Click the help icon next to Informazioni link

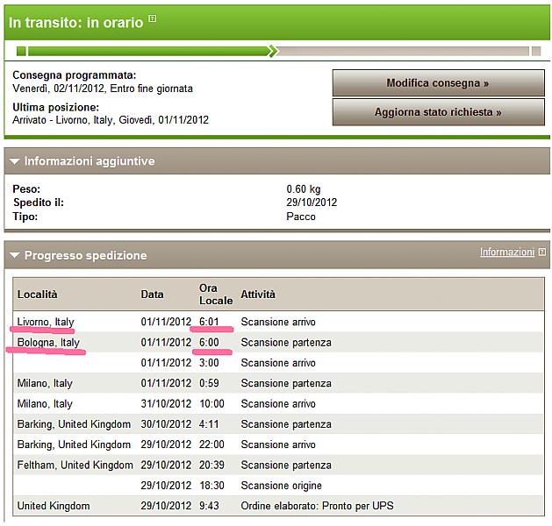click(x=542, y=252)
